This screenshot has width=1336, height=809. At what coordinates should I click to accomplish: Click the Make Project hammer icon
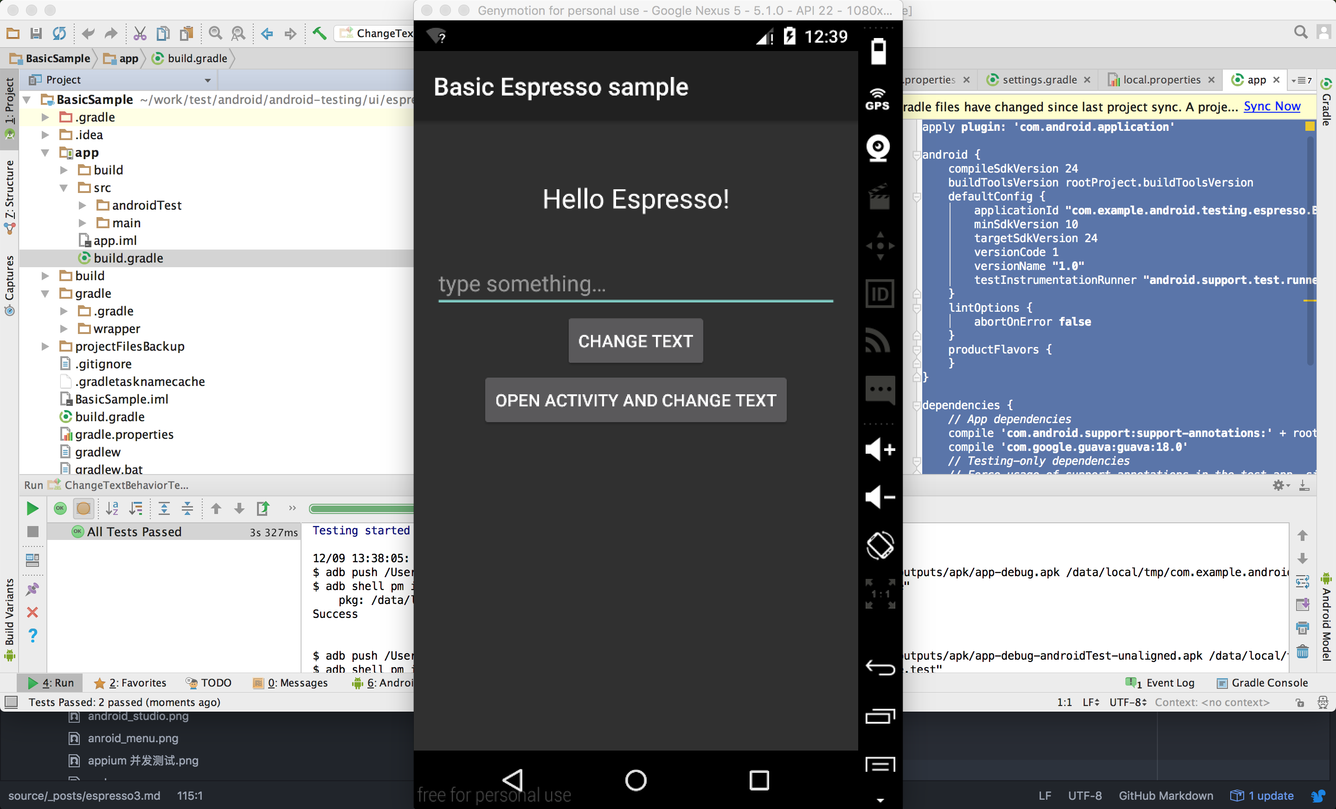click(319, 33)
